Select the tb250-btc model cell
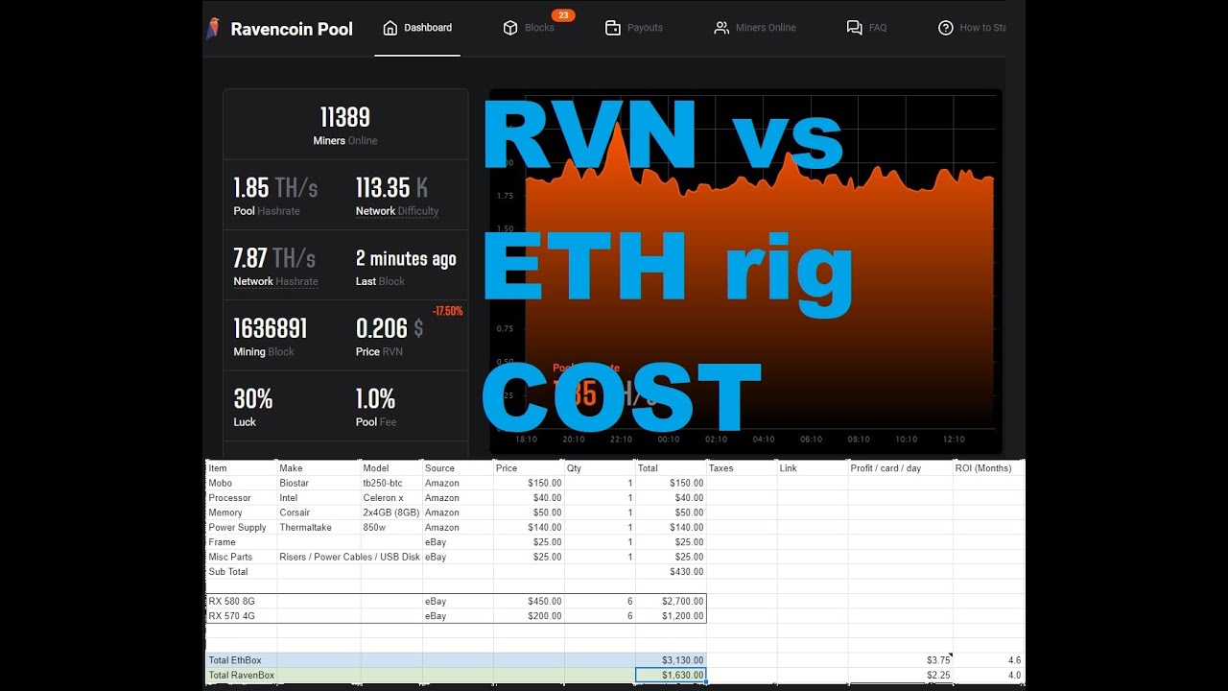The width and height of the screenshot is (1228, 691). tap(391, 484)
